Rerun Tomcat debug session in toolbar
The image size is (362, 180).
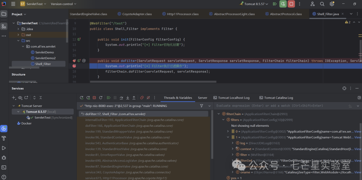pyautogui.click(x=283, y=4)
